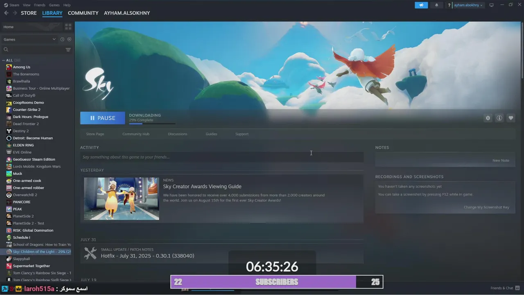This screenshot has width=524, height=295.
Task: Open Sky Creator Awards Viewing Guide headline
Action: (x=202, y=186)
